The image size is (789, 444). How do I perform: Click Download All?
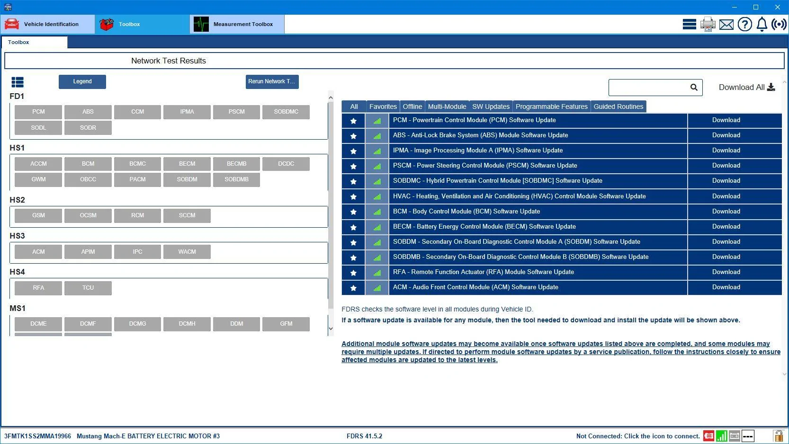747,87
